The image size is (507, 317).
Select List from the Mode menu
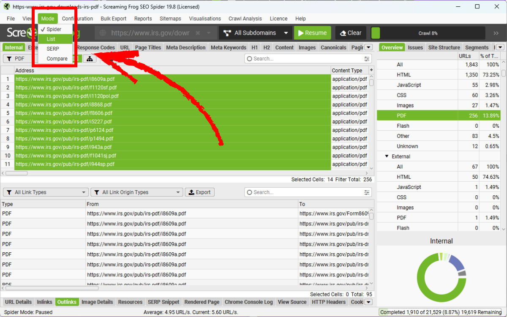[x=54, y=39]
